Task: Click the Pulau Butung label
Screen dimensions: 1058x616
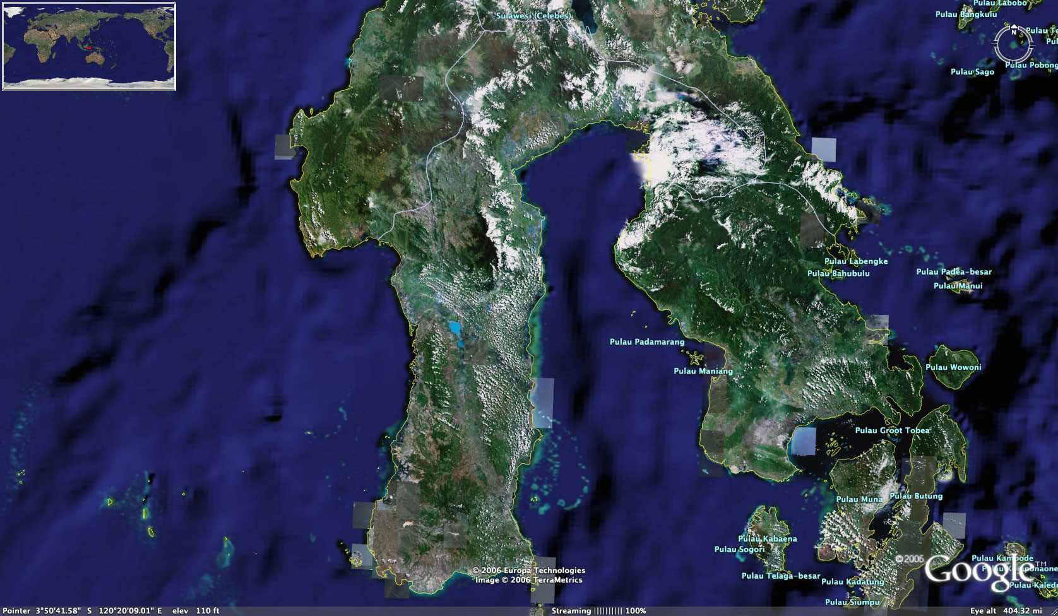Action: [x=915, y=496]
